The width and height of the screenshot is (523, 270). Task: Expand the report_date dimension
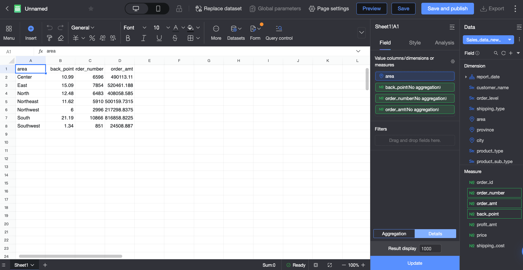pos(466,77)
